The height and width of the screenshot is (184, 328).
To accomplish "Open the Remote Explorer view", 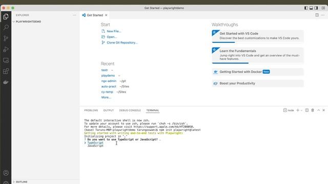I will pos(6,60).
